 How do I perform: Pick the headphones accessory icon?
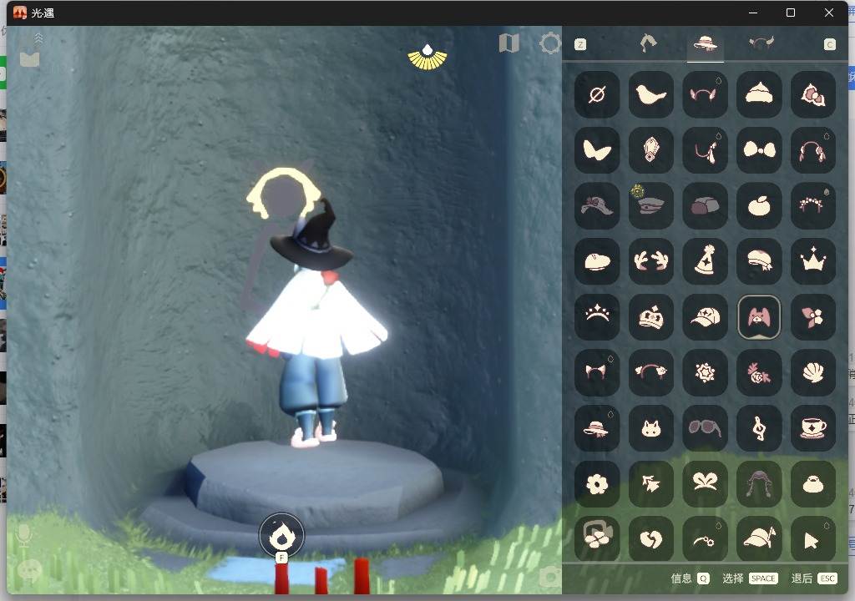pos(813,150)
